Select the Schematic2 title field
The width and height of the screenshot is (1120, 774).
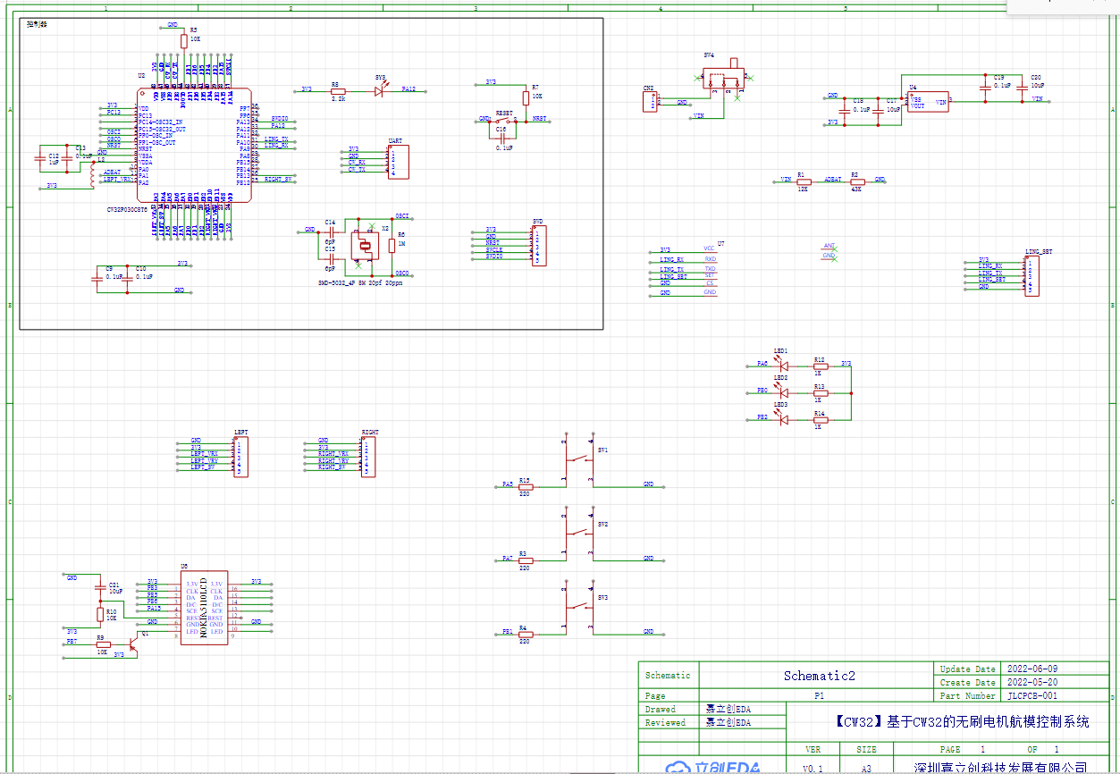818,676
